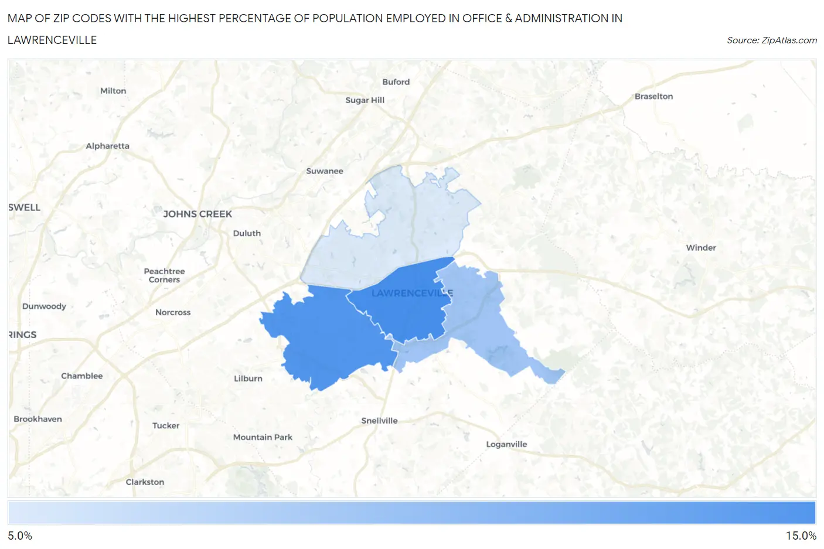Click the Braselton city label
Screen dimensions: 824x549
click(654, 96)
